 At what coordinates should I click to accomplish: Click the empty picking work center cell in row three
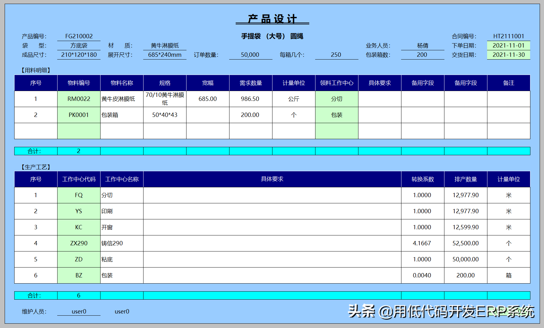click(x=337, y=131)
